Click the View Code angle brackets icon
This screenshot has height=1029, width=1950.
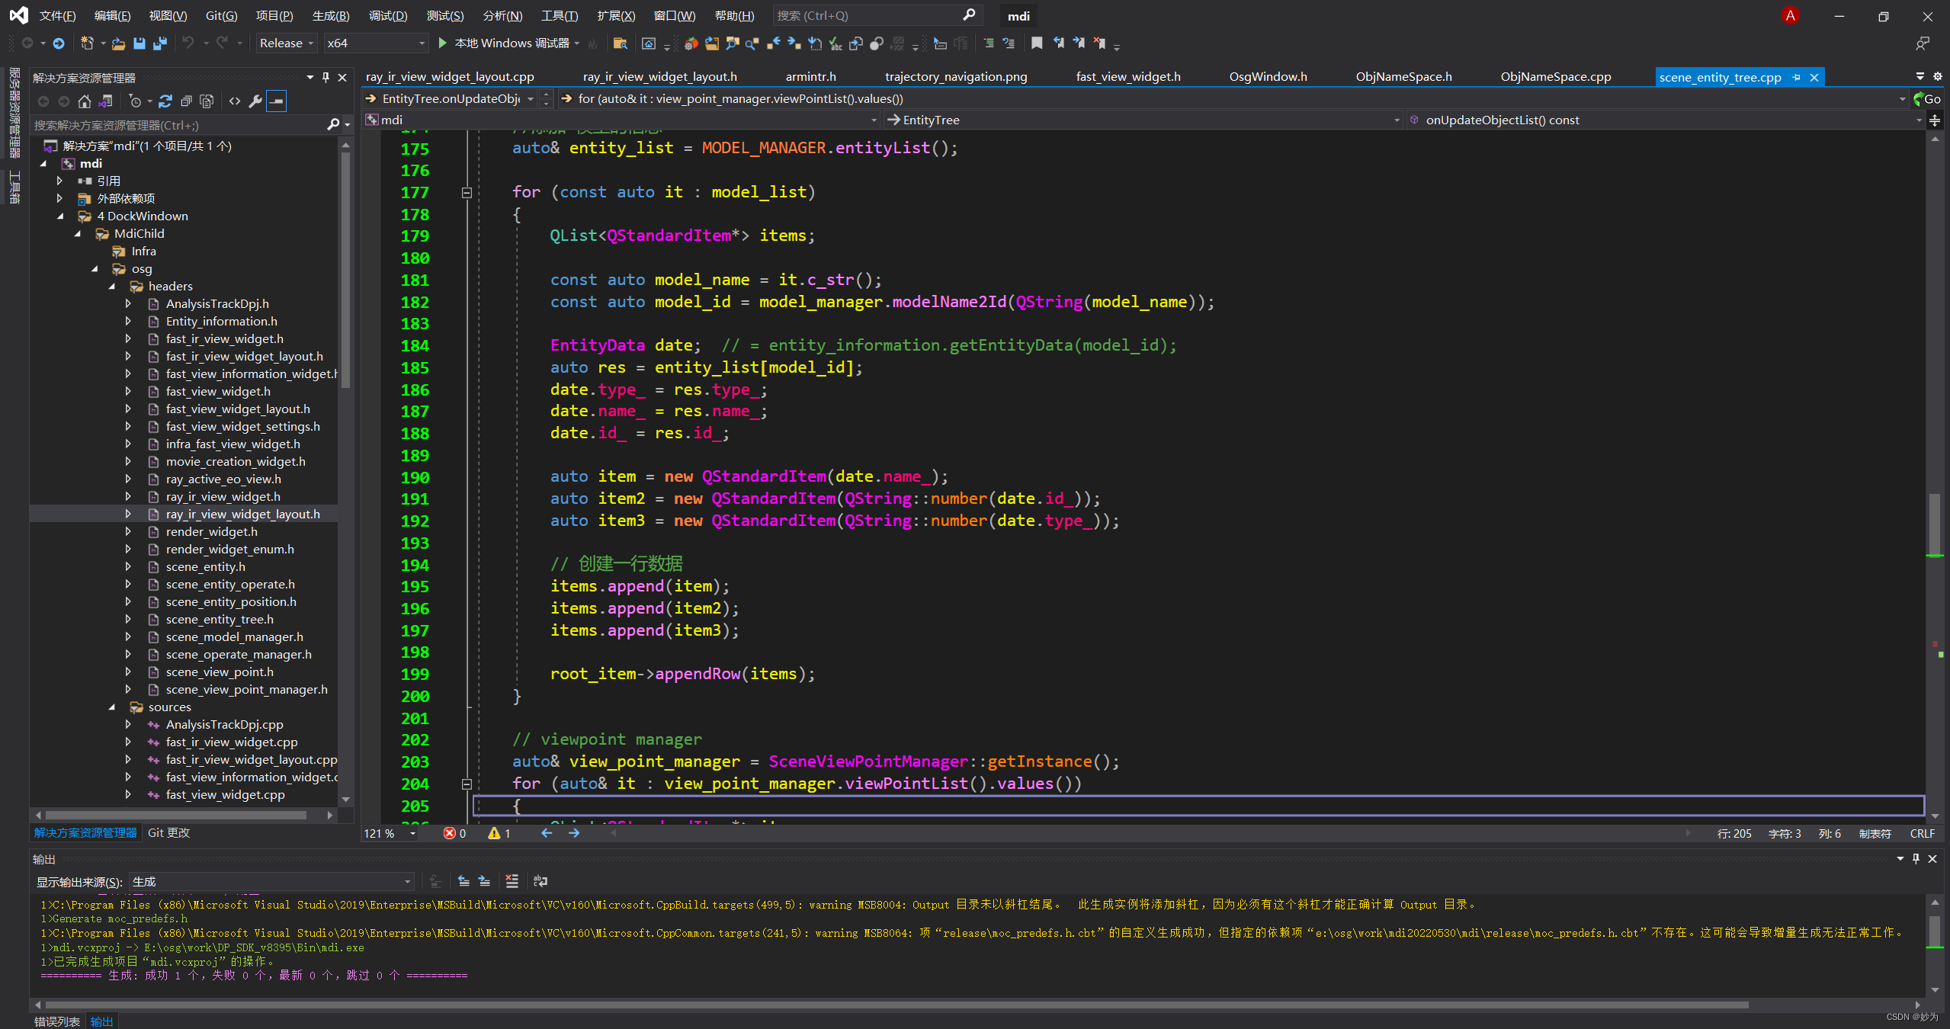pos(235,101)
